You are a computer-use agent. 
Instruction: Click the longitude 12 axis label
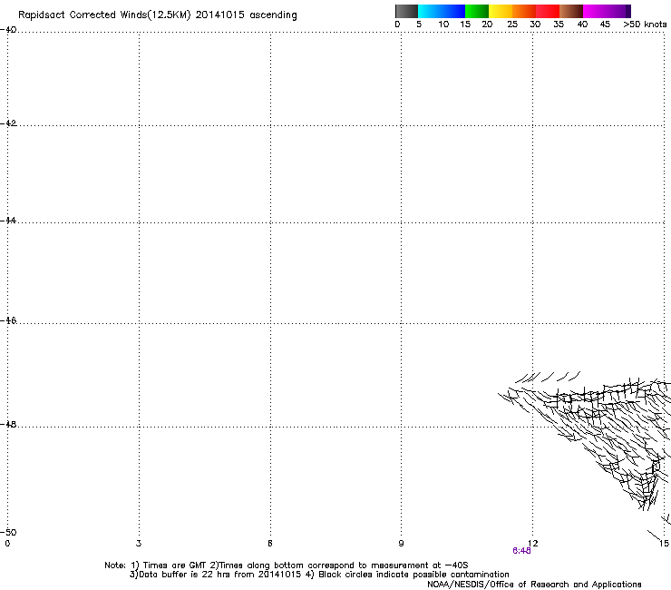coord(533,544)
